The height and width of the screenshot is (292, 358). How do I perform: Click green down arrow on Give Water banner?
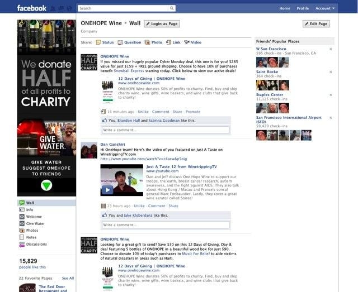click(x=46, y=185)
